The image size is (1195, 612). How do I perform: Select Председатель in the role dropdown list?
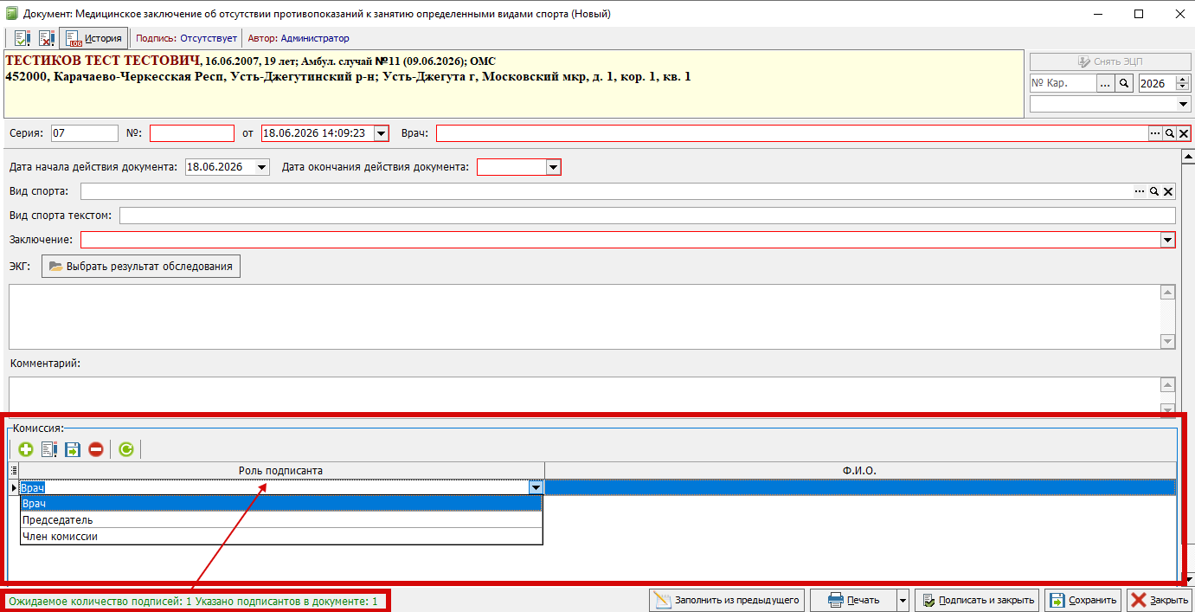(281, 519)
